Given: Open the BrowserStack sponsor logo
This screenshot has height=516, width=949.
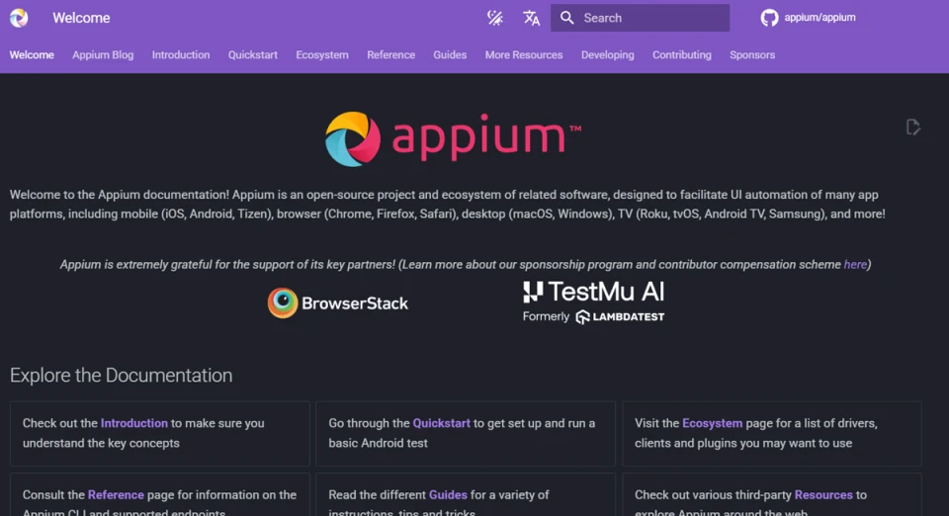Looking at the screenshot, I should tap(338, 302).
